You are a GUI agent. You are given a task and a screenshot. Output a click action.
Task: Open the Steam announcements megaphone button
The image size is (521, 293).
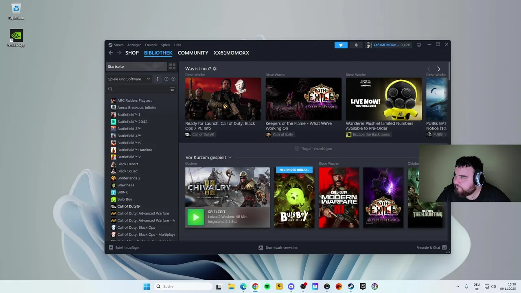pos(341,45)
